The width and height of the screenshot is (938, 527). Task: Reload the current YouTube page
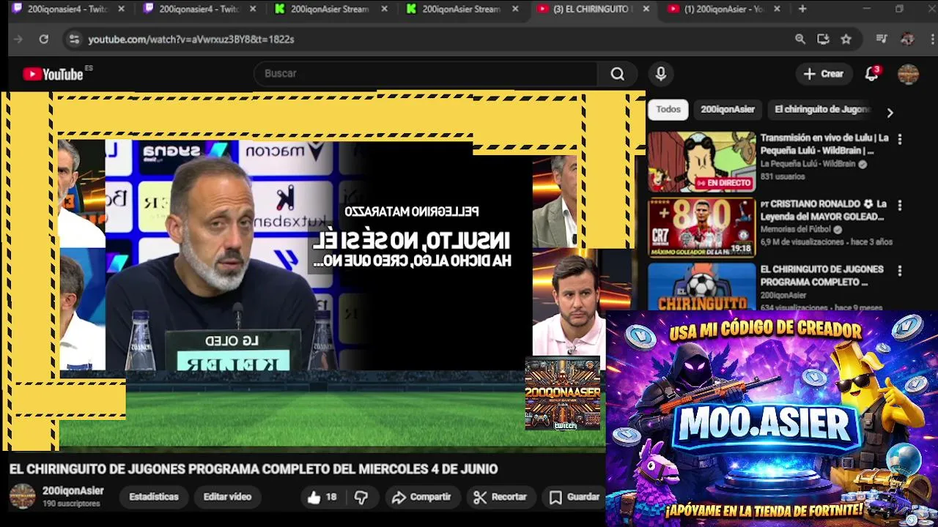[x=44, y=39]
